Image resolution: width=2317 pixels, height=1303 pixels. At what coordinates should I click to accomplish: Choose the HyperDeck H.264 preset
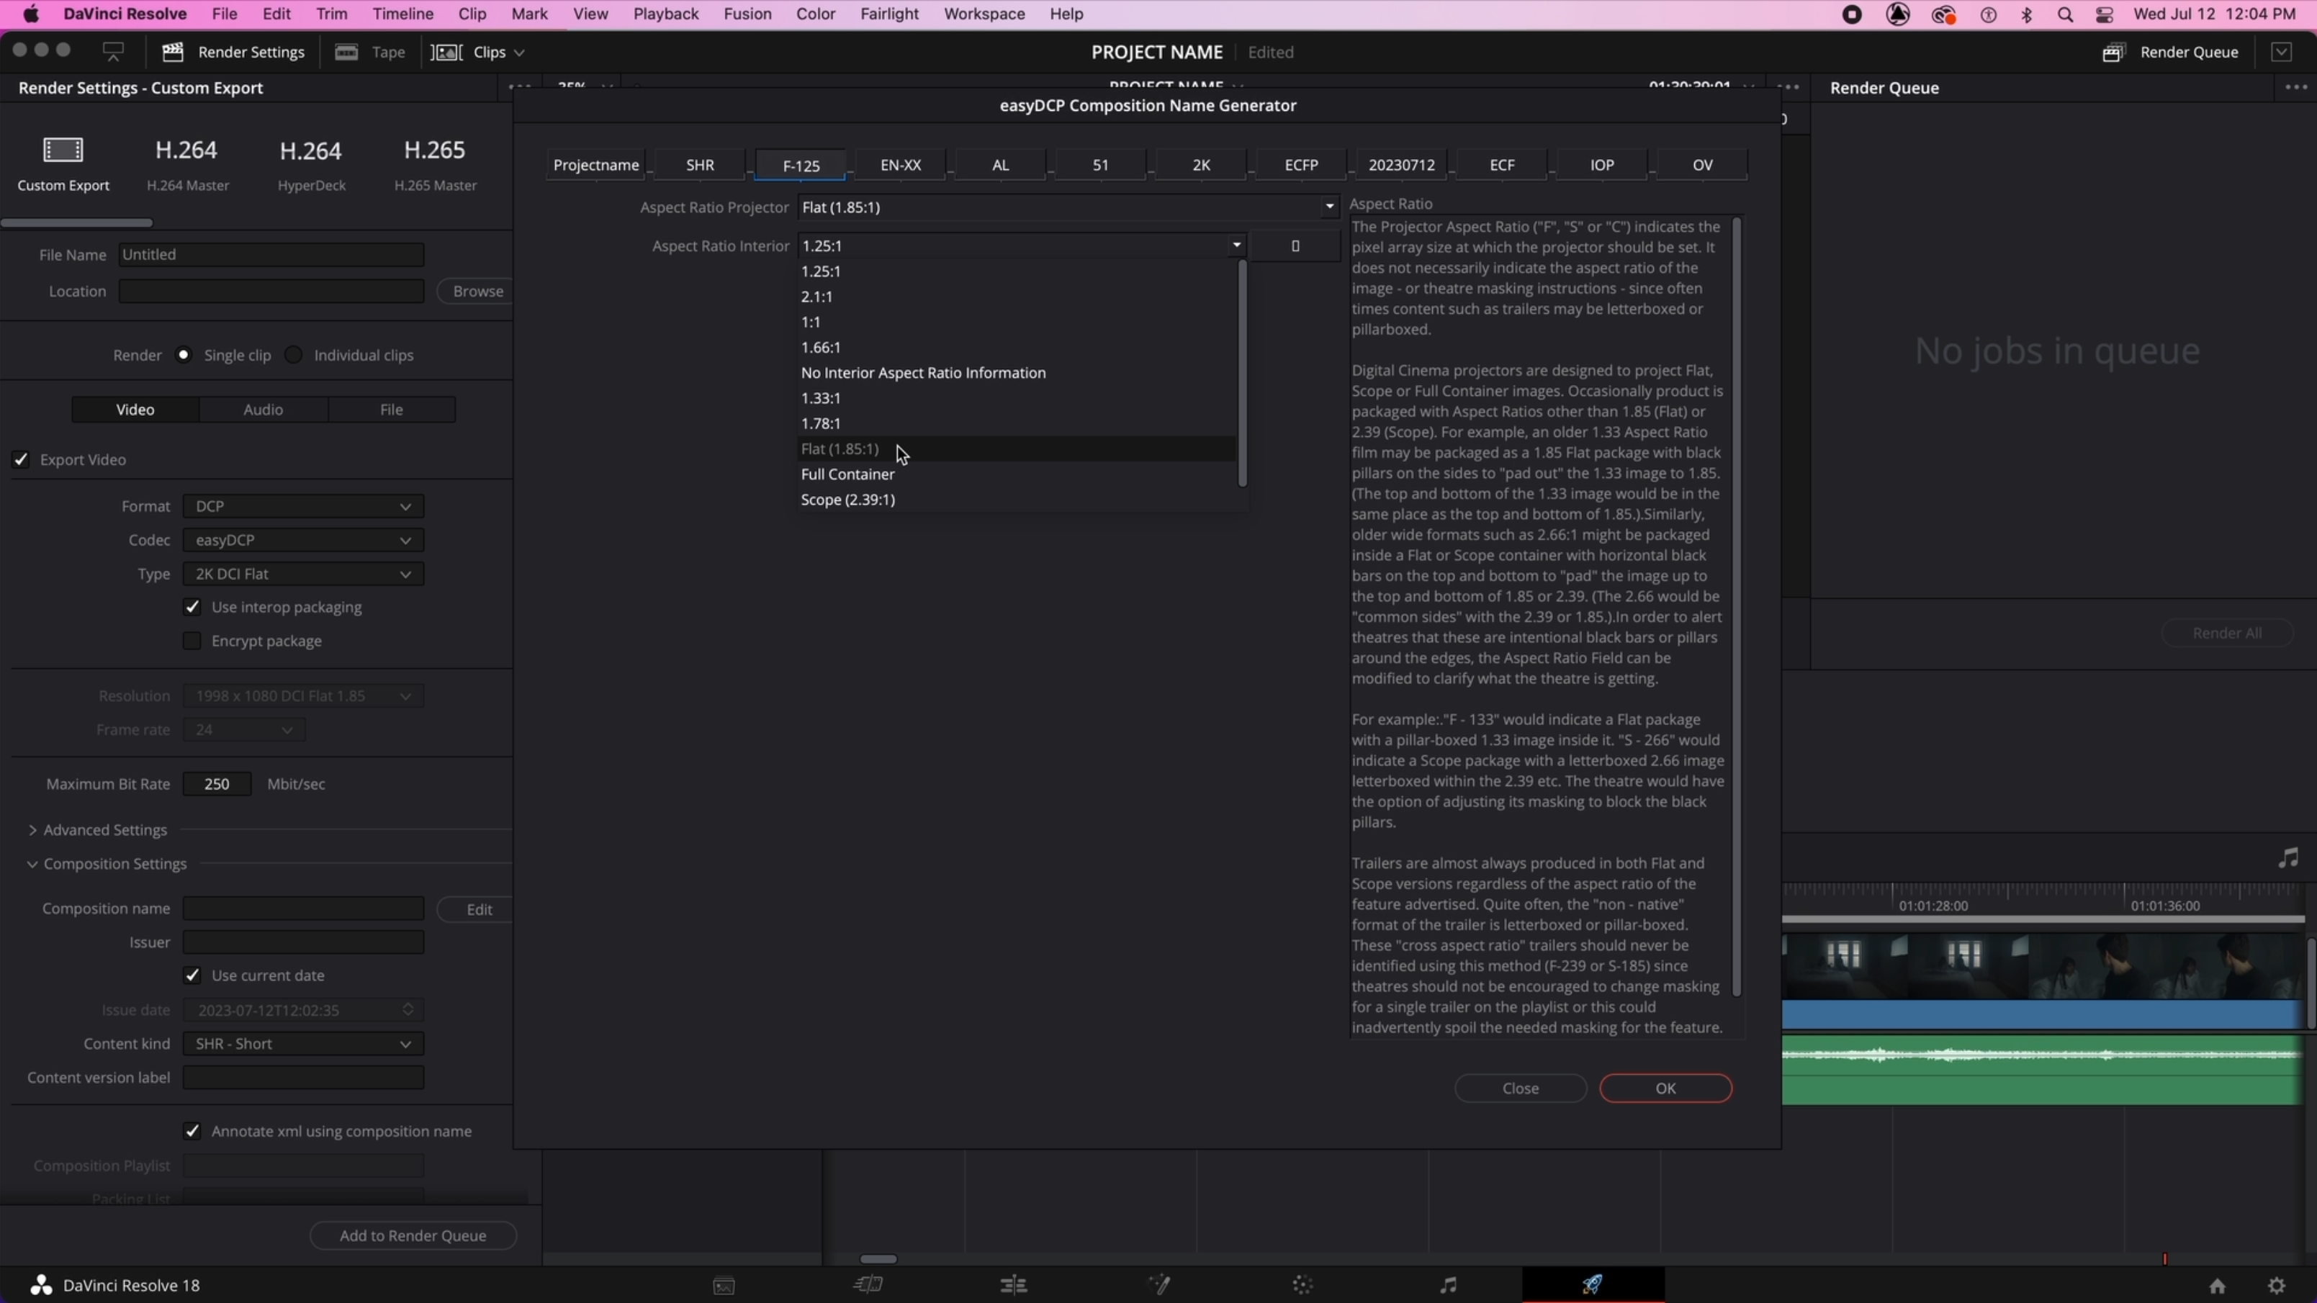click(x=311, y=163)
